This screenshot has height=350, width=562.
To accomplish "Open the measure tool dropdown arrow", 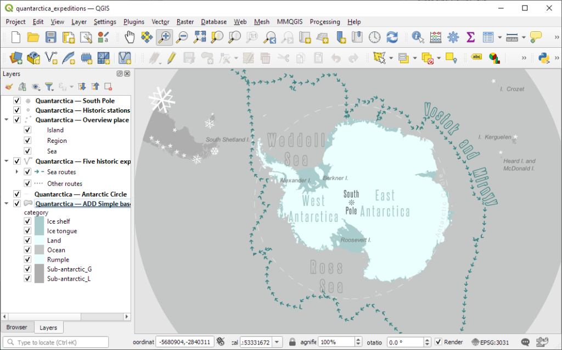I will pos(523,37).
